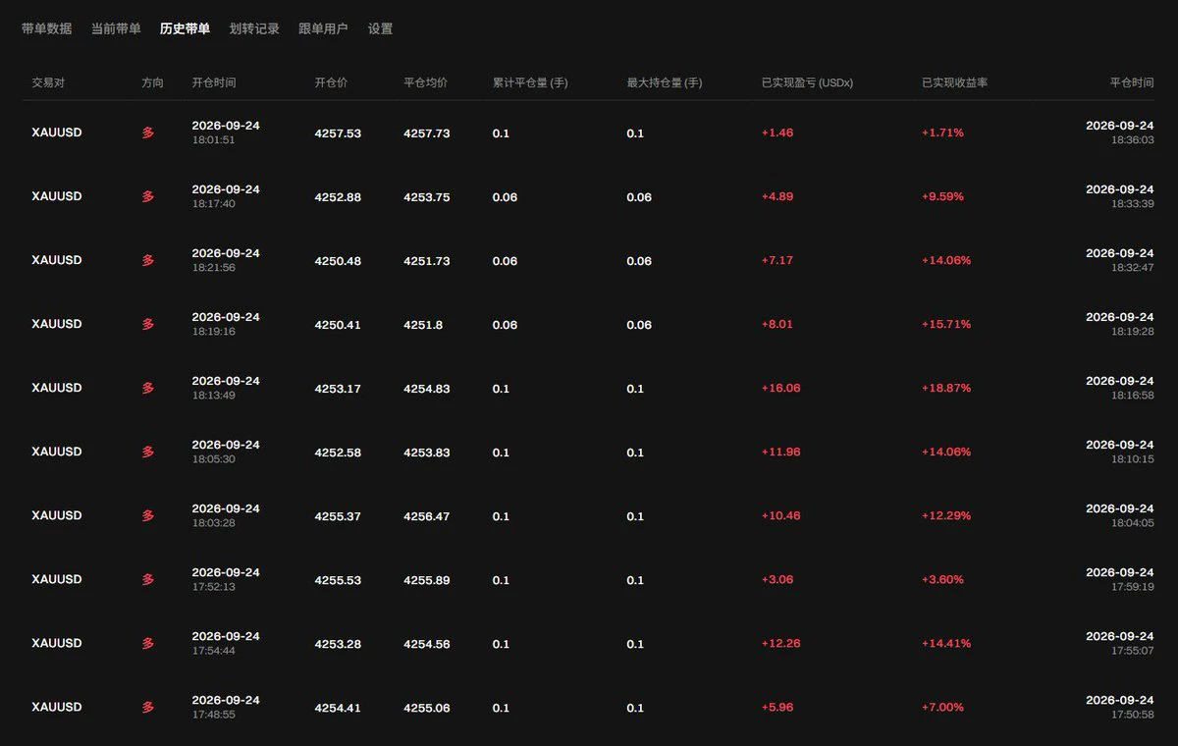1178x746 pixels.
Task: Go to the 划转记录 tab
Action: pos(254,29)
